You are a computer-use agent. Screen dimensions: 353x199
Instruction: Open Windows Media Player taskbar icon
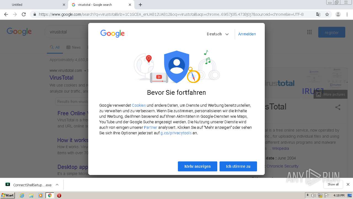[41, 195]
